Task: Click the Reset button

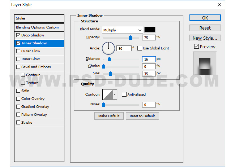Action: (205, 28)
